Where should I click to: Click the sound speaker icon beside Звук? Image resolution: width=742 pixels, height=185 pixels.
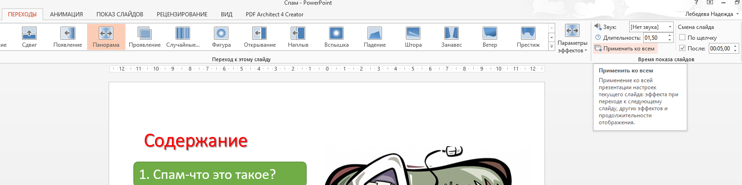click(598, 27)
